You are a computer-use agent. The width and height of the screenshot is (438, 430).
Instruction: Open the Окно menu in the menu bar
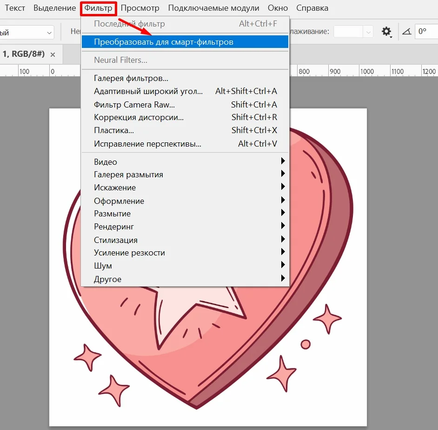coord(278,8)
